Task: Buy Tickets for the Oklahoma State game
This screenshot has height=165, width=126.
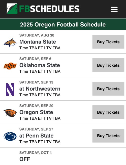Action: pos(108,65)
